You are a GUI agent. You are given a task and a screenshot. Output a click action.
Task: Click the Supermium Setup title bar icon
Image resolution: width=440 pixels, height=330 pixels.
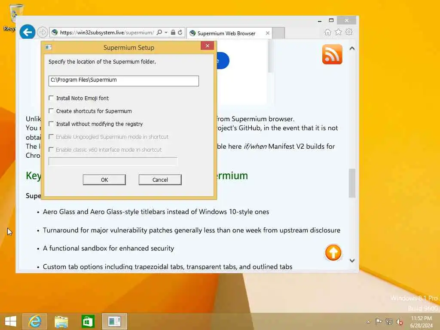point(48,47)
